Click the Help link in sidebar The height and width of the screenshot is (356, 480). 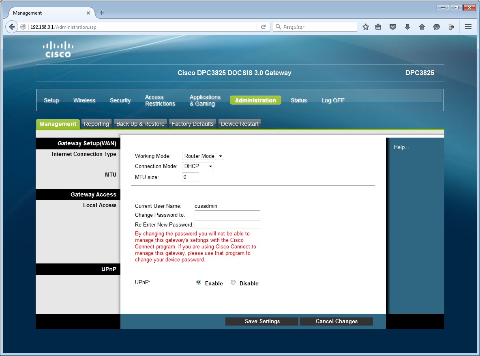tap(401, 147)
